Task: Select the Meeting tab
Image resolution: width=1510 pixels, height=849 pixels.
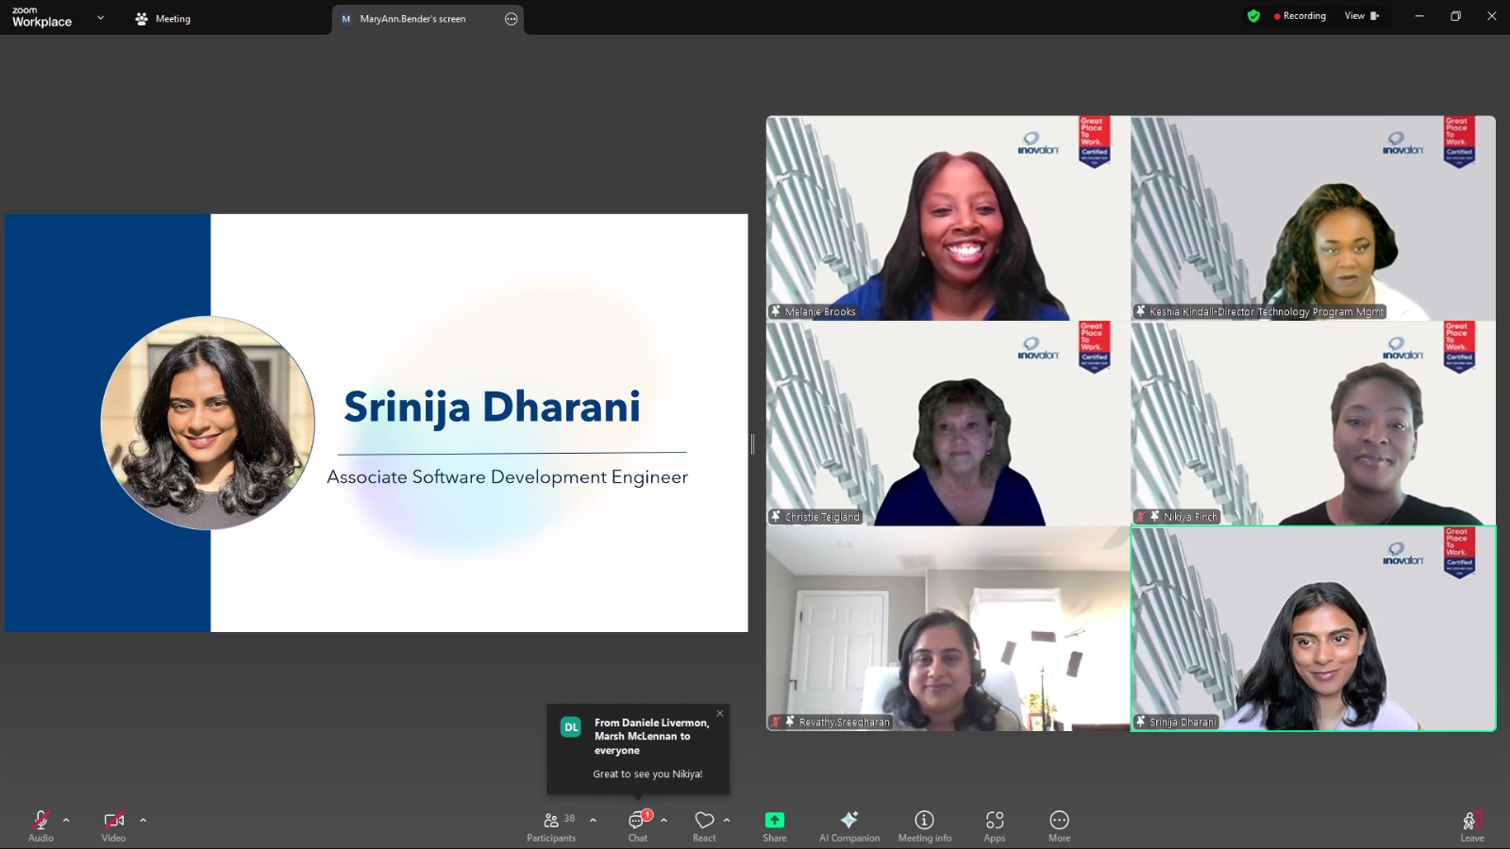Action: pyautogui.click(x=163, y=19)
